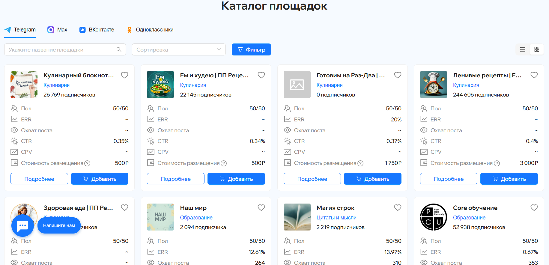Click the 20% ERR value
Image resolution: width=549 pixels, height=265 pixels.
pyautogui.click(x=396, y=120)
